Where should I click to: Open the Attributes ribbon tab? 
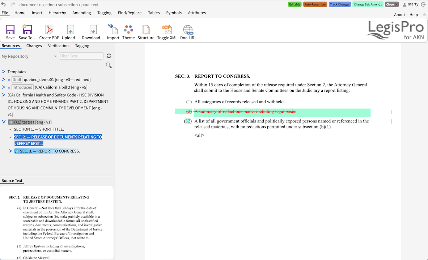click(x=197, y=13)
